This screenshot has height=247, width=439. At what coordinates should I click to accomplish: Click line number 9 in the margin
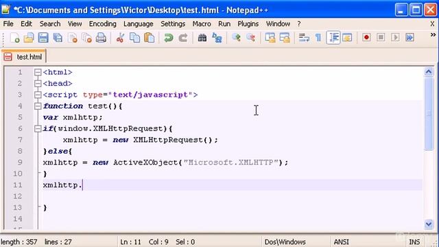point(20,163)
